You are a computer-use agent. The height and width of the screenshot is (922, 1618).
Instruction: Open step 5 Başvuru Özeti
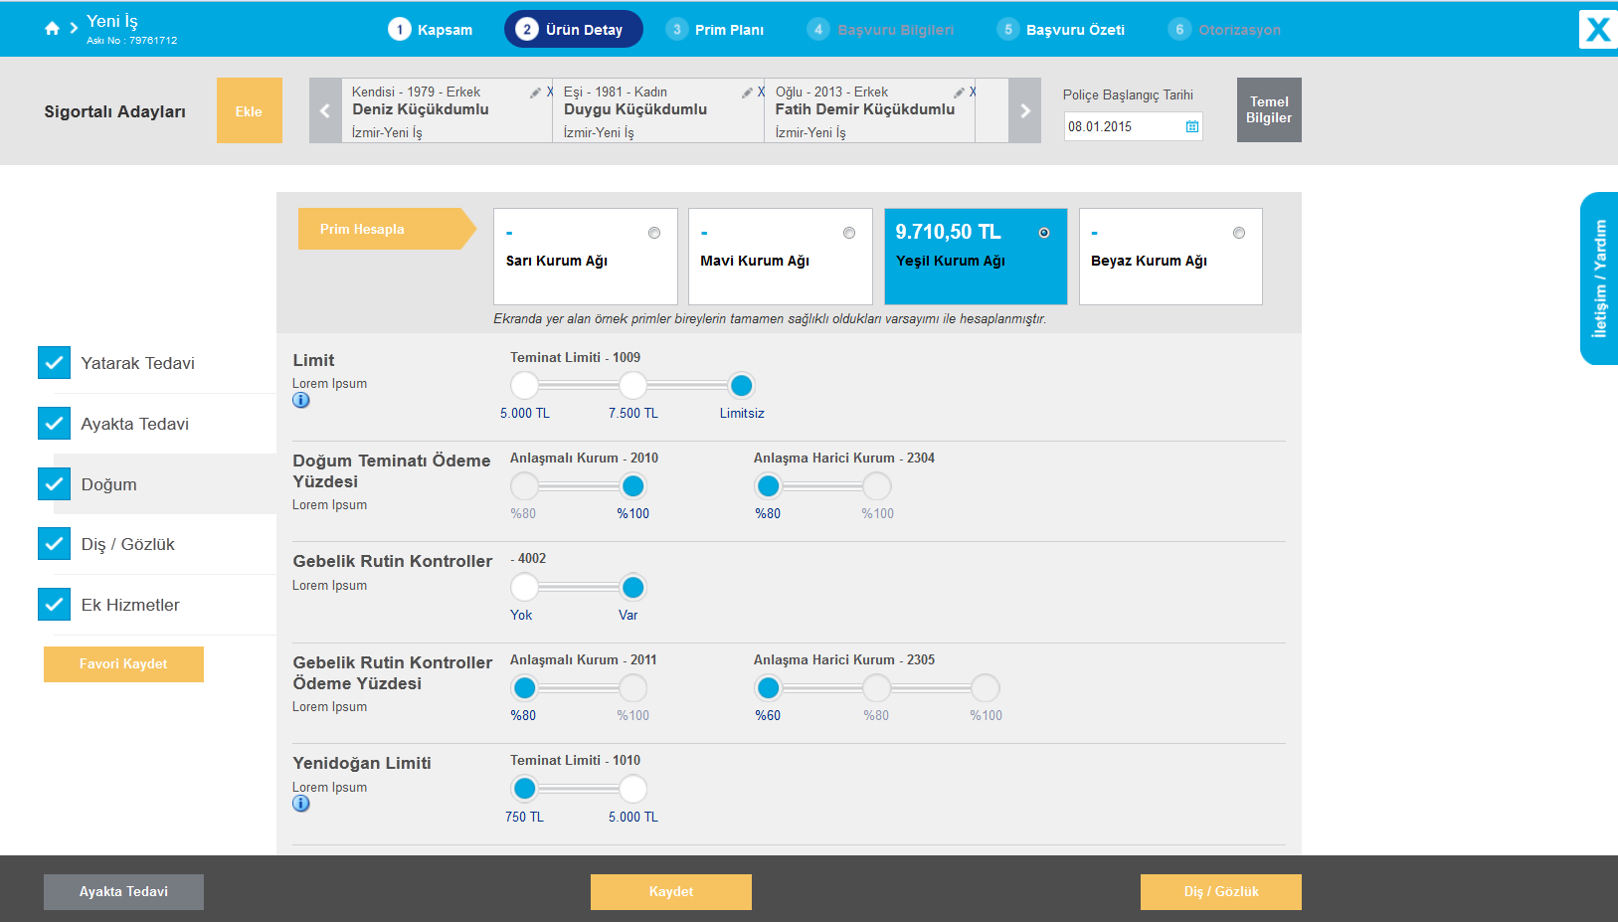pos(1061,30)
